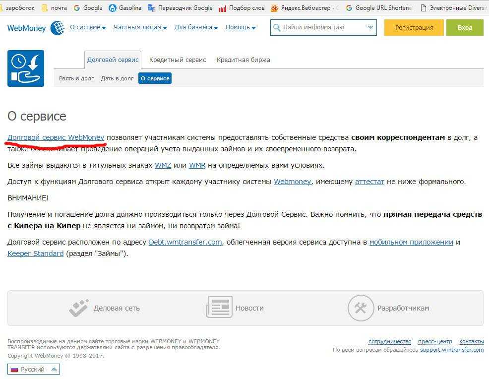This screenshot has height=379, width=489.
Task: Open Gasolina bookmark in bookmarks bar
Action: tap(125, 8)
